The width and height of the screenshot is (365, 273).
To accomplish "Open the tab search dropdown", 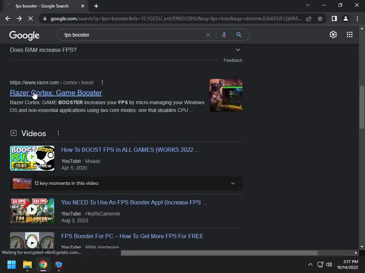I will pos(308,5).
